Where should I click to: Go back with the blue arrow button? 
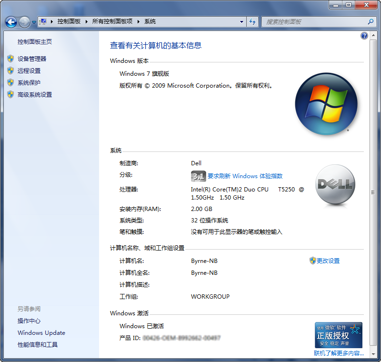(11, 22)
